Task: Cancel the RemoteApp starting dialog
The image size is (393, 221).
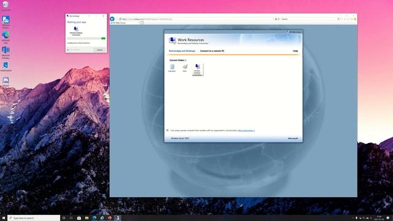Action: (x=99, y=50)
